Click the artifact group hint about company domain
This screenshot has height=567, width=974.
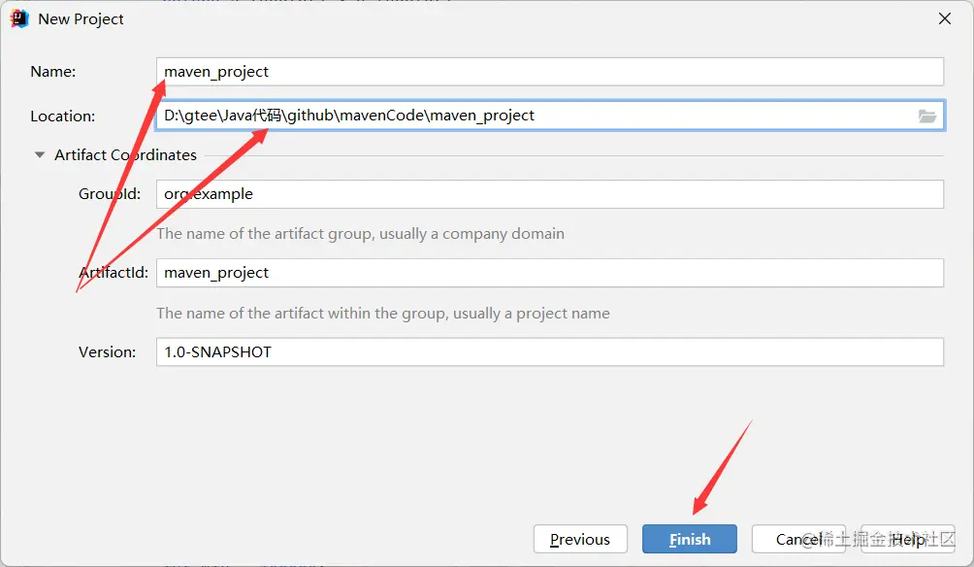360,234
